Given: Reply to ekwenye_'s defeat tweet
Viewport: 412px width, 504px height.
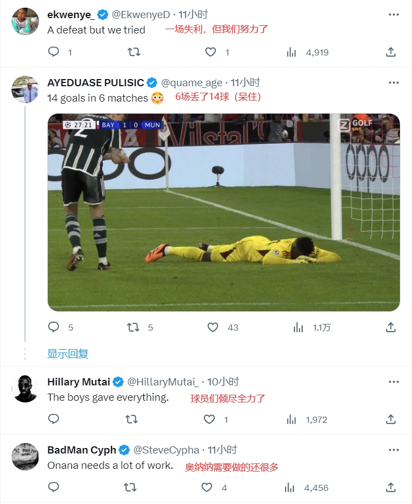Looking at the screenshot, I should (x=54, y=52).
